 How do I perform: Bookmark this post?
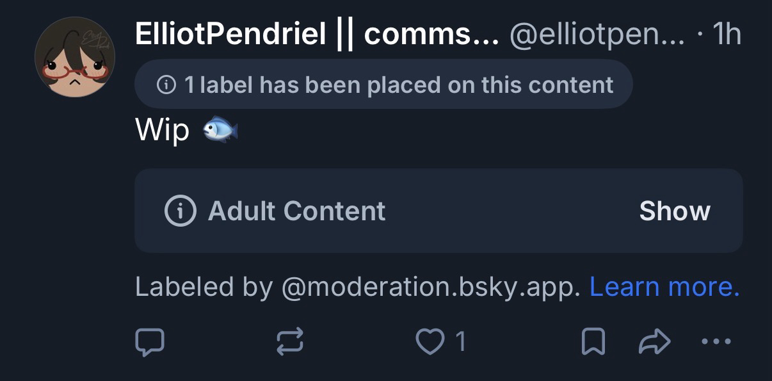point(593,342)
